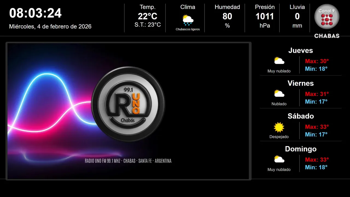Click Jueves cloudy forecast icon
Viewport: 350px width, 197px height.
click(x=279, y=60)
